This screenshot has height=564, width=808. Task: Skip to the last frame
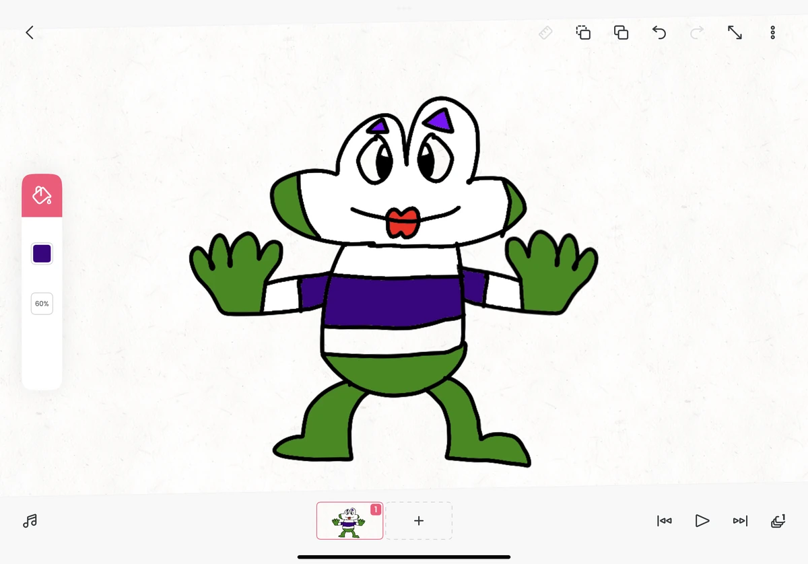tap(740, 520)
